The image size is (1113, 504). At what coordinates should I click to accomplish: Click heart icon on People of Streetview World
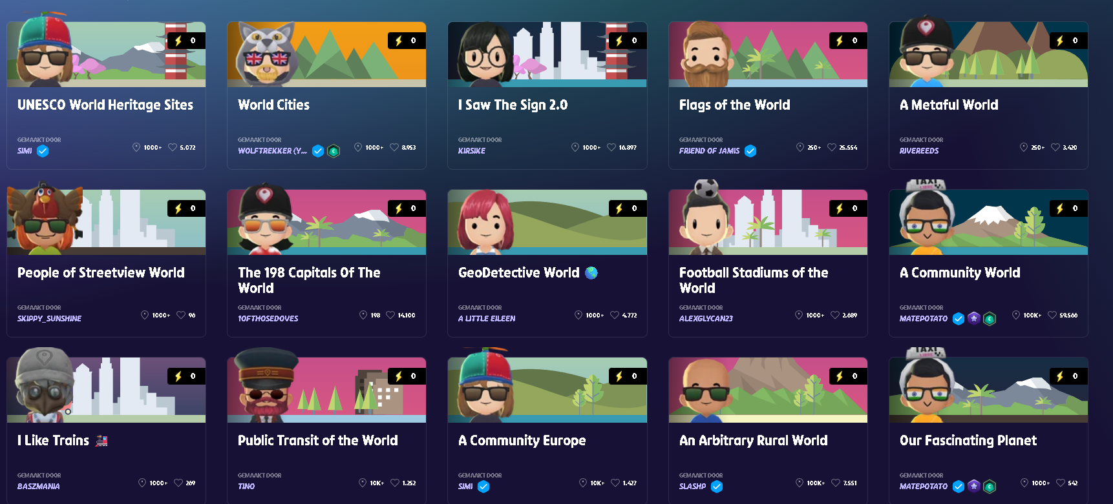[181, 315]
